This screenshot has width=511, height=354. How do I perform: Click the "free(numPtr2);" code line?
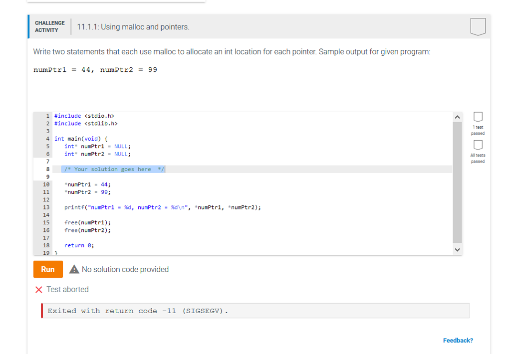(x=87, y=230)
